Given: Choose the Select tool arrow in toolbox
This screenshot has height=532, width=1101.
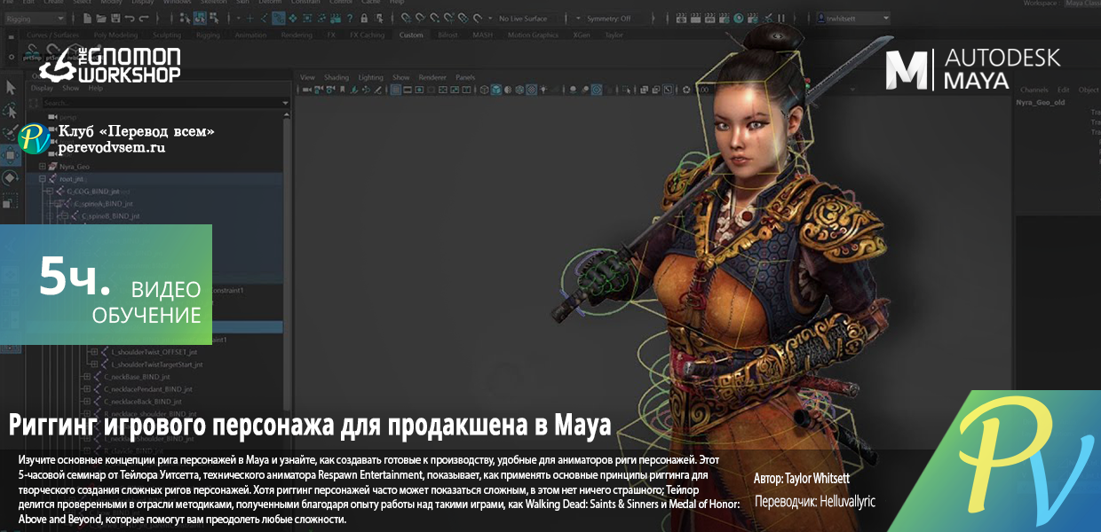Looking at the screenshot, I should pos(11,87).
